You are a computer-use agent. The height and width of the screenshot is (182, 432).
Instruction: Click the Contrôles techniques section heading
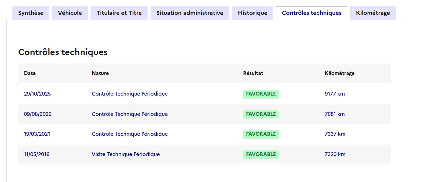[x=63, y=52]
